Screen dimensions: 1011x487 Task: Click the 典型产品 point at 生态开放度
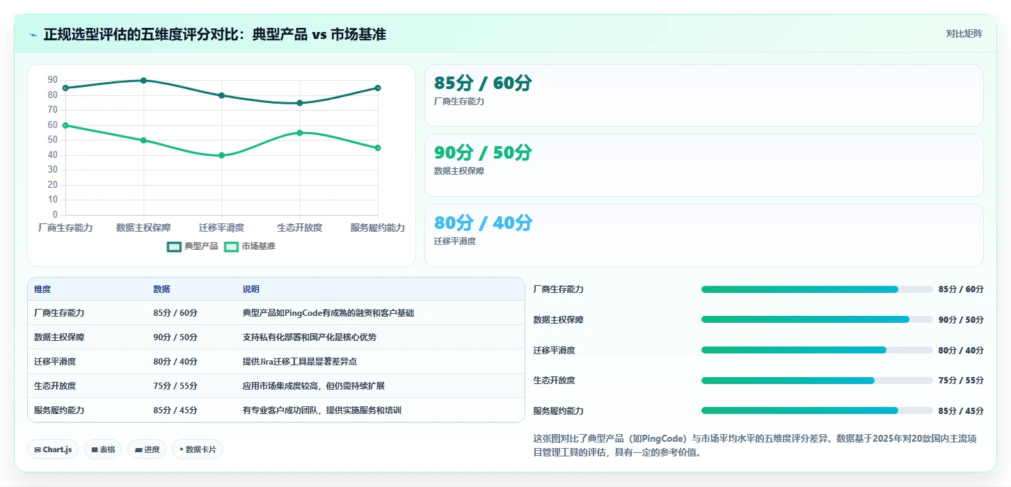click(x=300, y=103)
